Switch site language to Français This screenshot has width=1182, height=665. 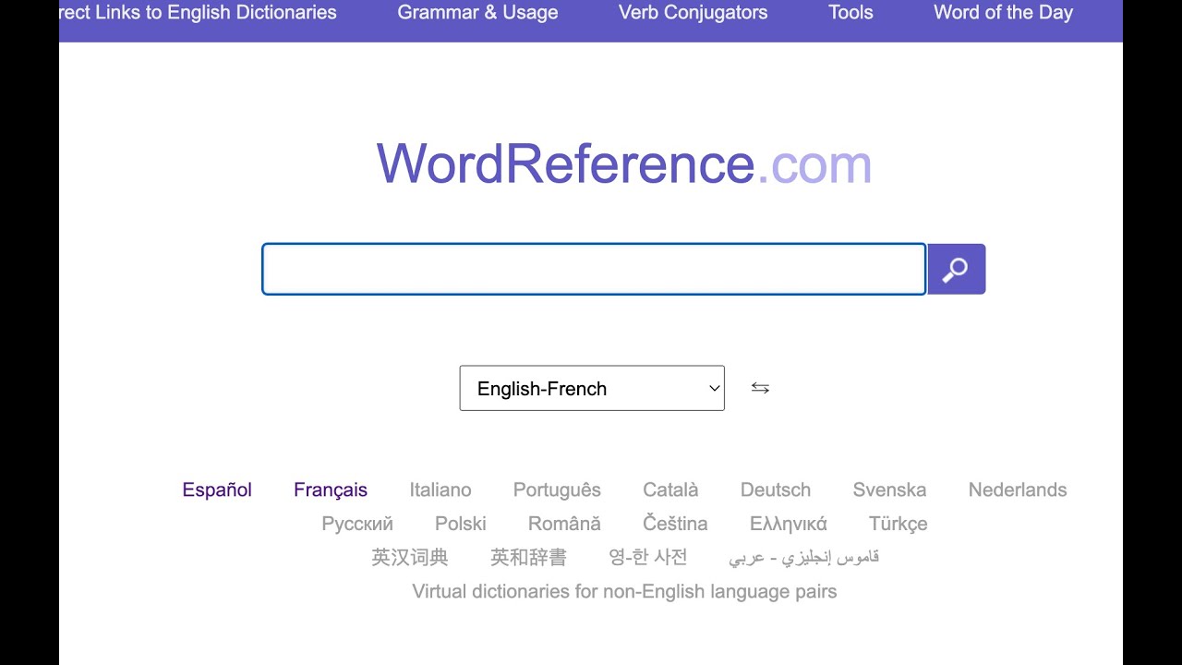[331, 490]
